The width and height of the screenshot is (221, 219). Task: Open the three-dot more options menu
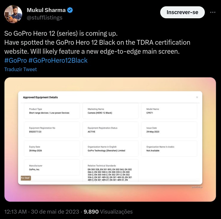click(213, 12)
